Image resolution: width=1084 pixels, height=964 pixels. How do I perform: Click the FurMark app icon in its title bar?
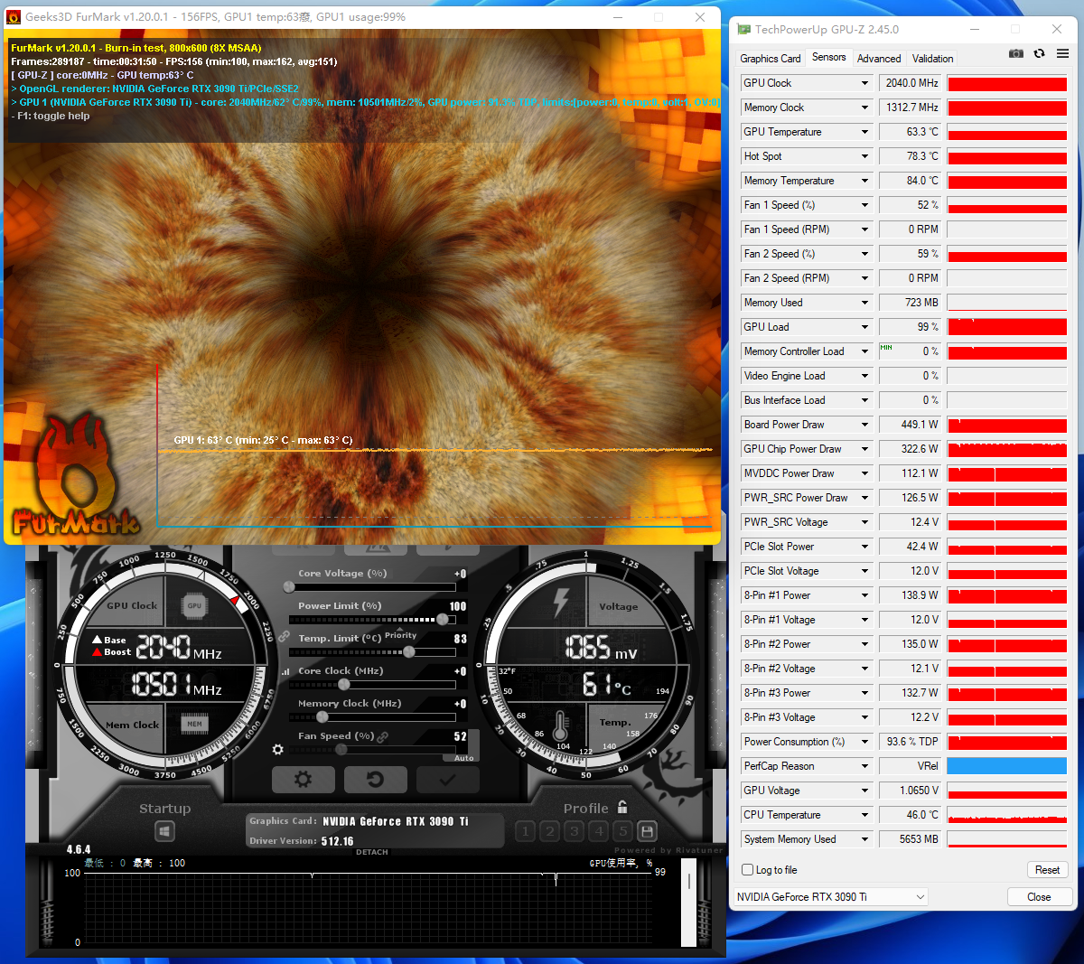point(14,17)
